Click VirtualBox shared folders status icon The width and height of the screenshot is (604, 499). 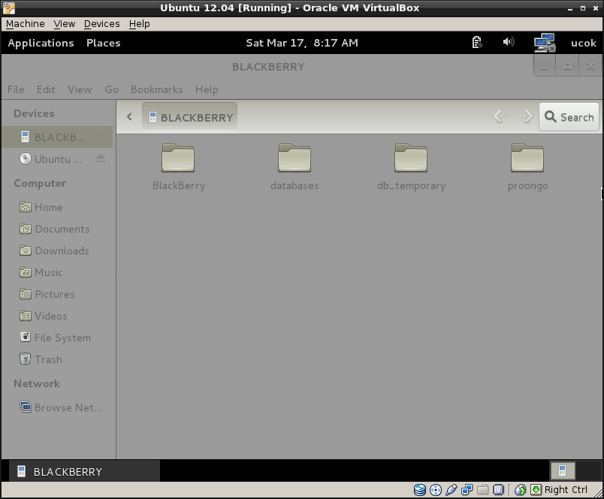482,490
